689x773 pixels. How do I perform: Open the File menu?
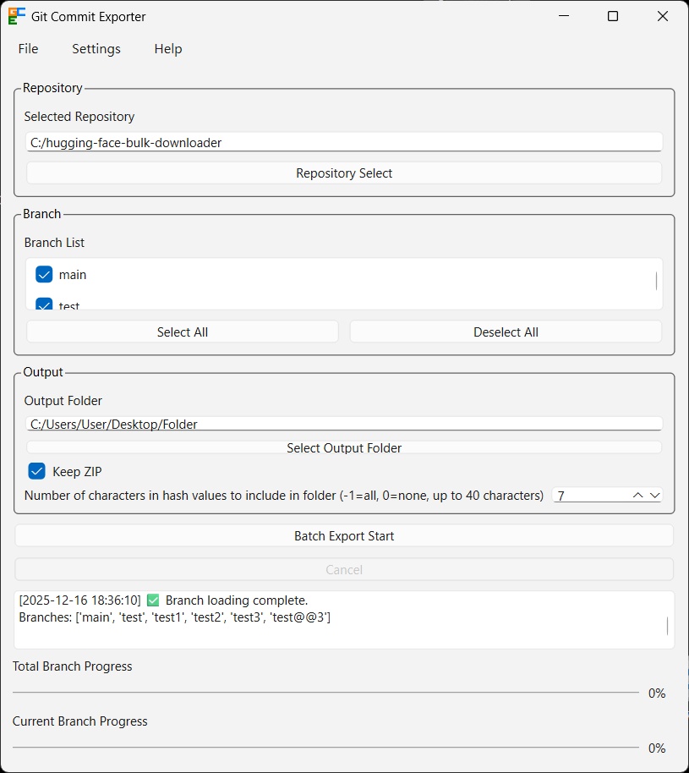(29, 49)
